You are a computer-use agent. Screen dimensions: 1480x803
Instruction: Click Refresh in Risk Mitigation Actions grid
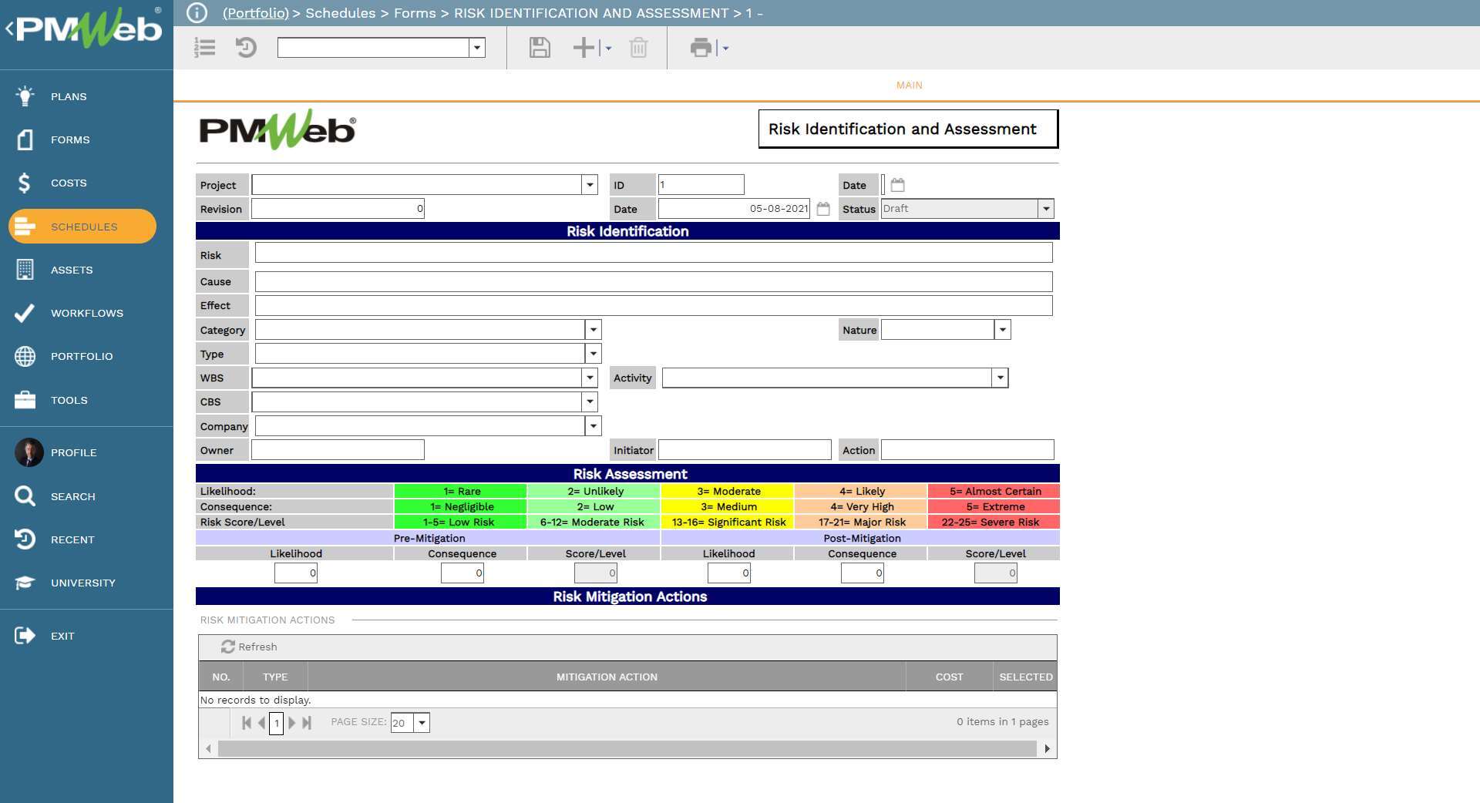pos(249,647)
